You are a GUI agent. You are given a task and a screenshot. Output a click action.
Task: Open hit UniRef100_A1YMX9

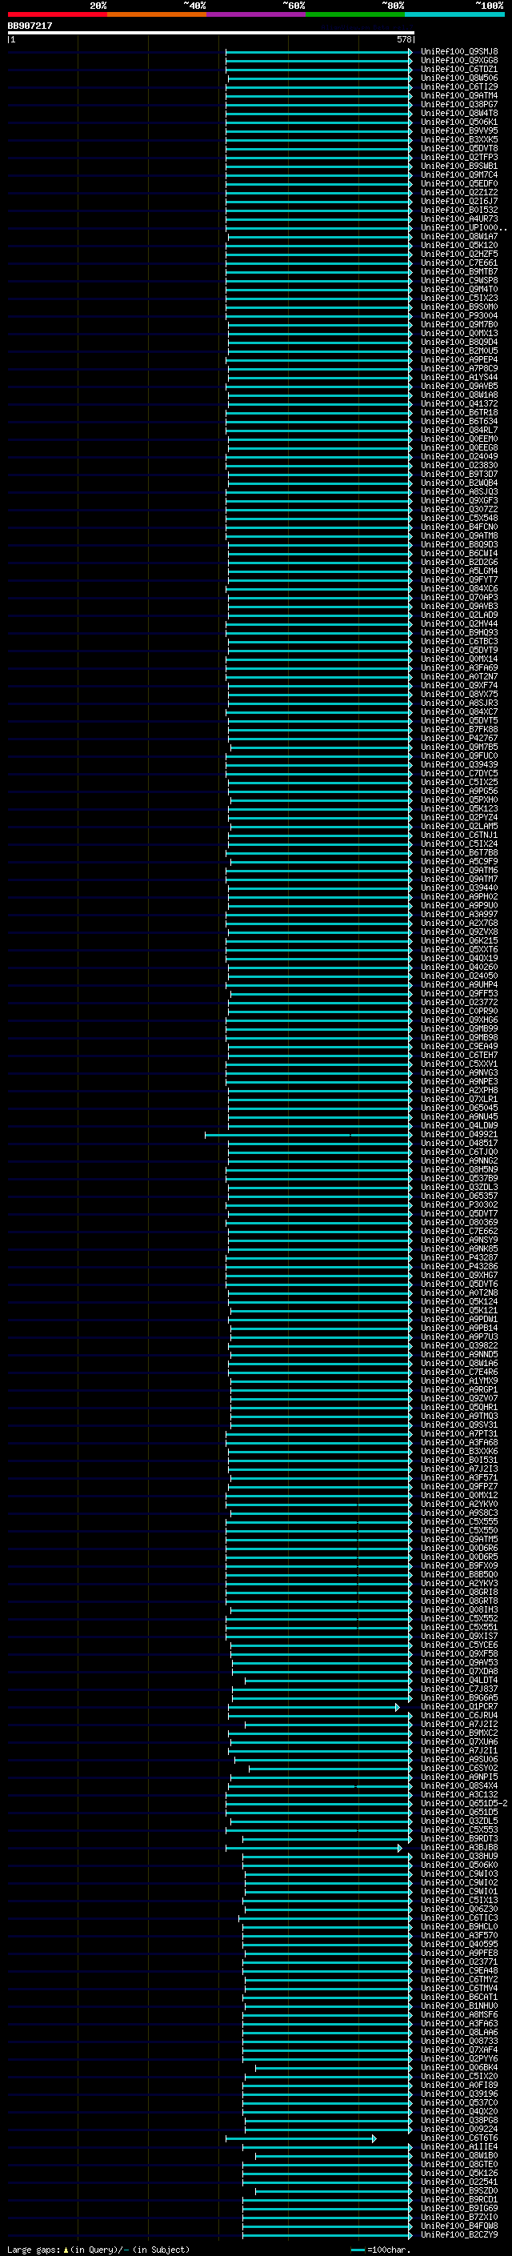point(458,1381)
